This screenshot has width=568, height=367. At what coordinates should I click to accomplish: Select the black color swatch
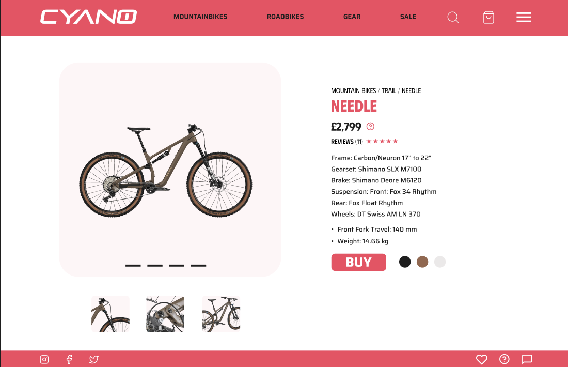coord(405,262)
